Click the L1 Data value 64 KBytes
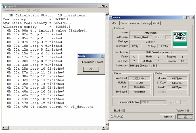 click(177, 78)
